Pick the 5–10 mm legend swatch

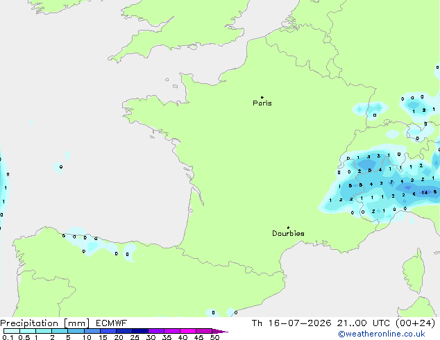[x=76, y=331]
